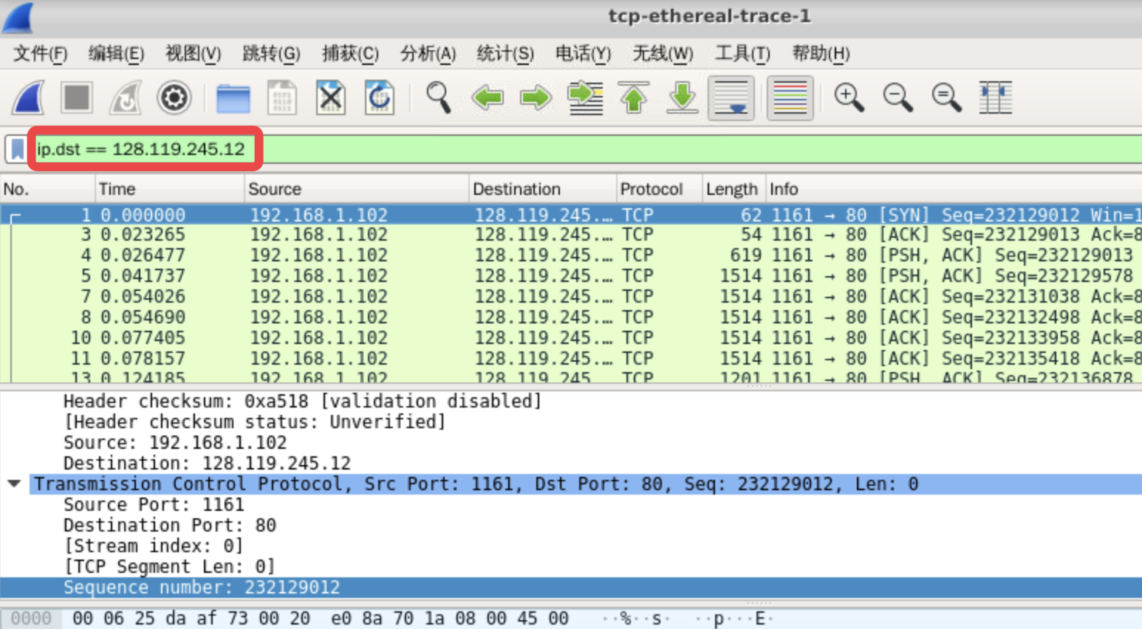Screen dimensions: 1142x629
Task: Select Source: 192.168.1.102 detail line
Action: click(x=175, y=443)
